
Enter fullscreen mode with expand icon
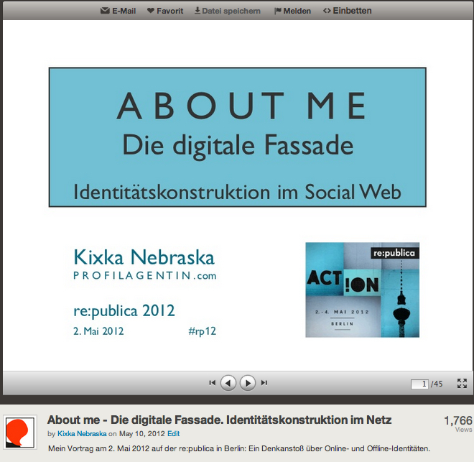[462, 384]
